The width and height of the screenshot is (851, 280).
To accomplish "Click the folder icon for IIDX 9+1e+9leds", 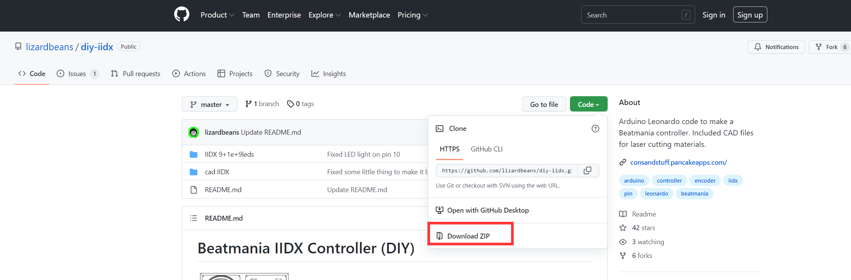I will (194, 154).
